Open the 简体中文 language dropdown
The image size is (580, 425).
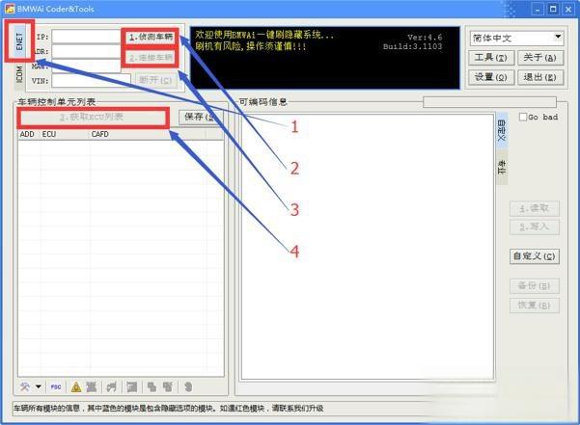[x=517, y=38]
